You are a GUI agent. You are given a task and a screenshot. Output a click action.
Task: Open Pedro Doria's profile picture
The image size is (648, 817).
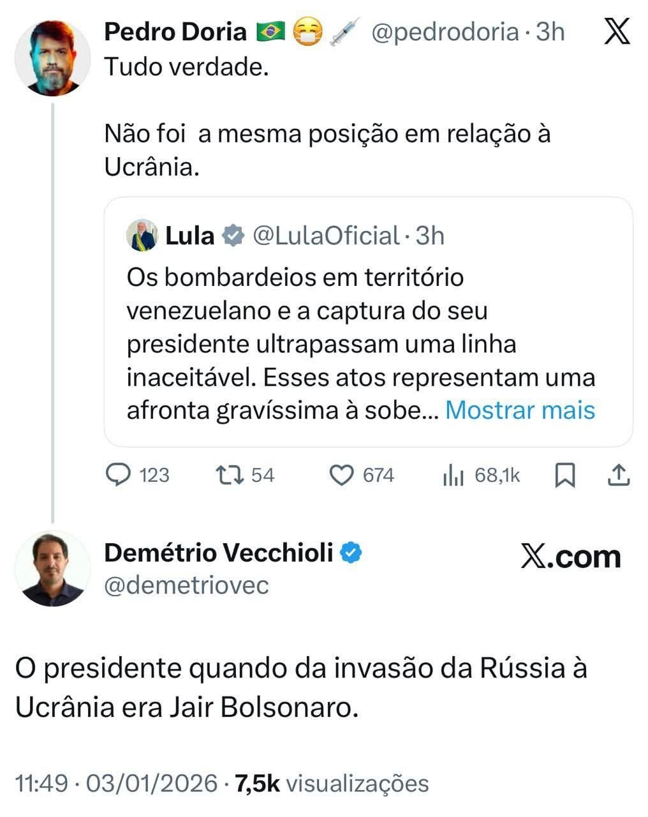tap(52, 58)
